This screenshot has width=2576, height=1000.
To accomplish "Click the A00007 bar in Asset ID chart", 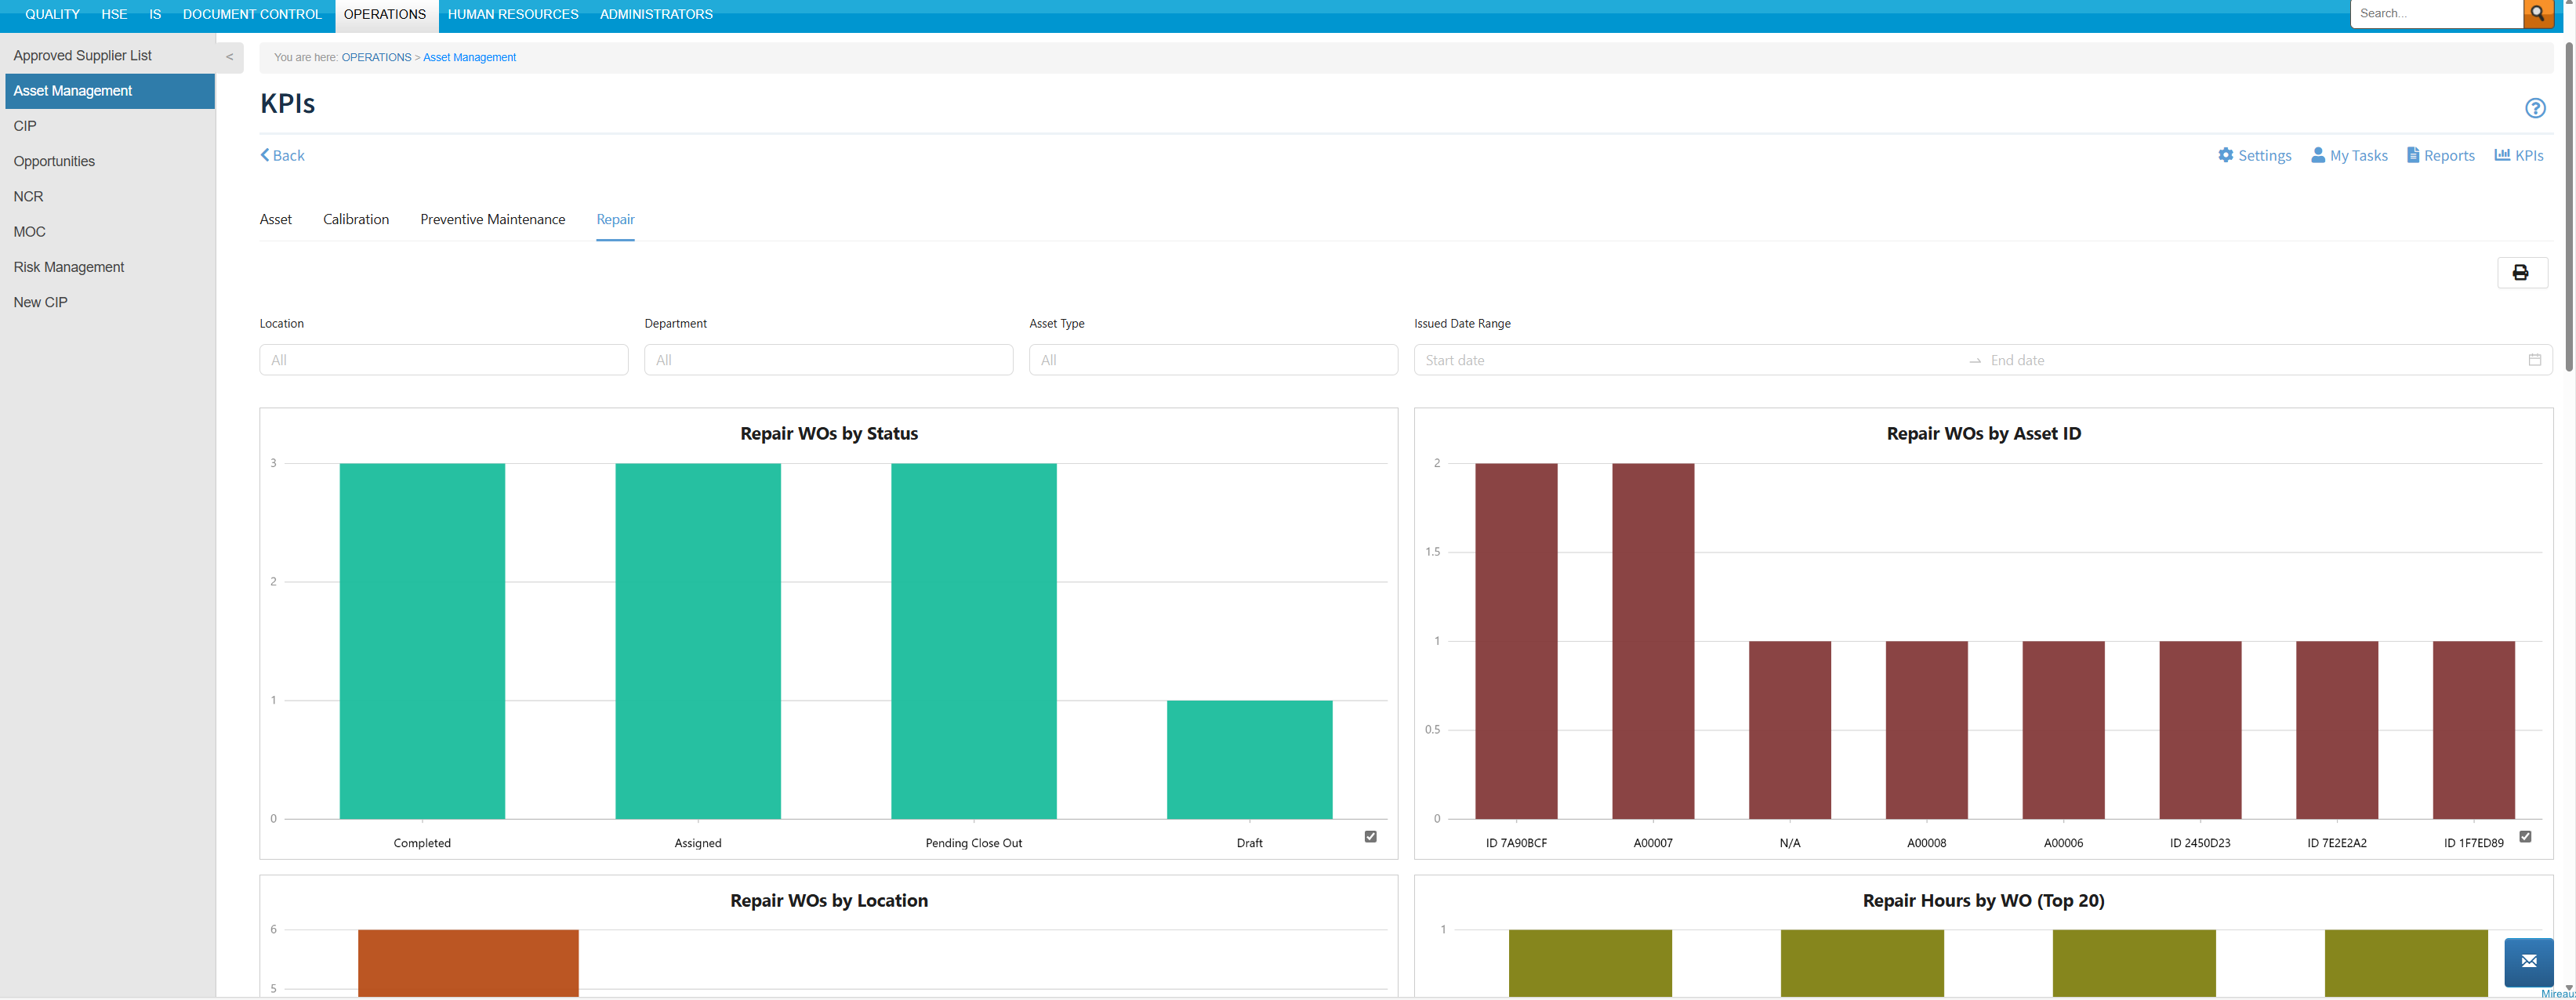I will pos(1653,641).
